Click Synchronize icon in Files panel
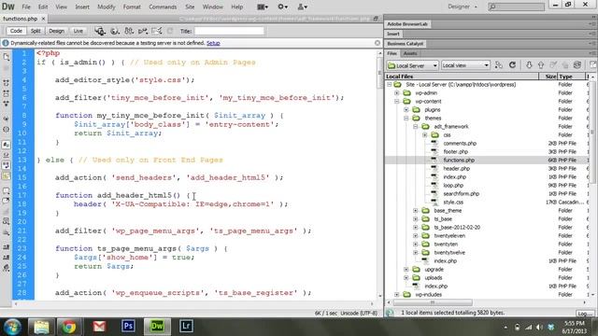The image size is (598, 336). point(577,65)
